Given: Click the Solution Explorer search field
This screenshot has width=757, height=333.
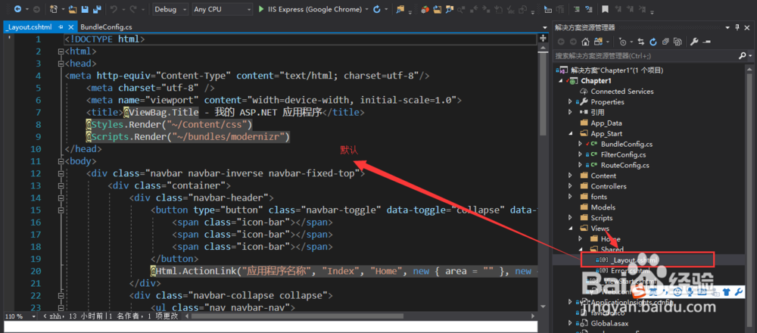Looking at the screenshot, I should coord(646,56).
